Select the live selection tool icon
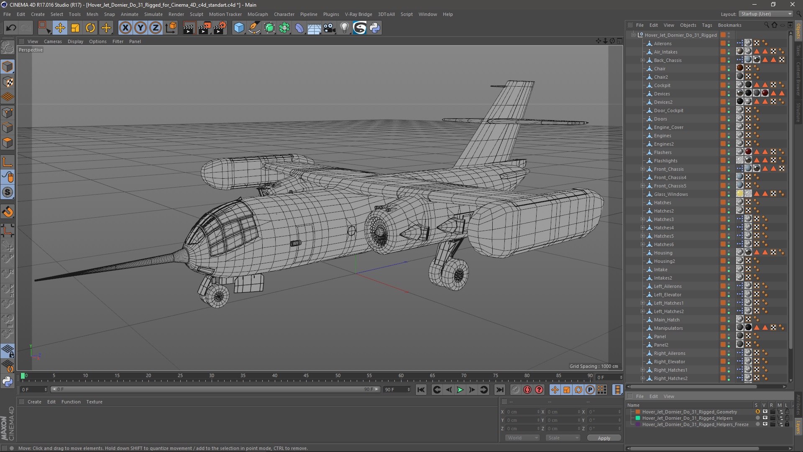 click(x=44, y=28)
